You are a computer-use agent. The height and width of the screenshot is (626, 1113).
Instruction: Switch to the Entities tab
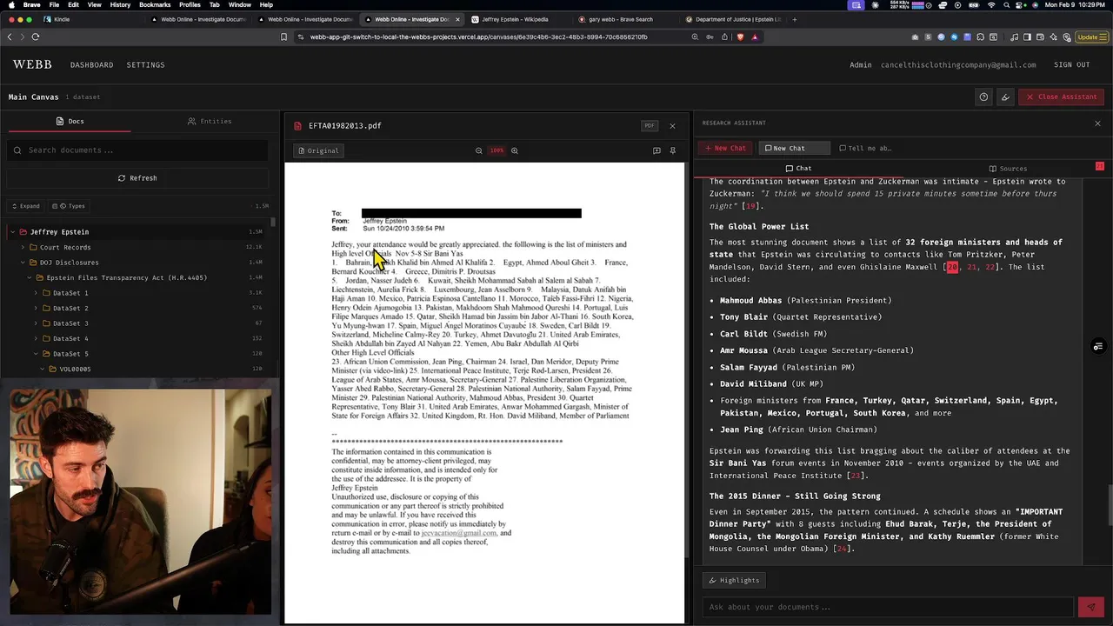[210, 121]
